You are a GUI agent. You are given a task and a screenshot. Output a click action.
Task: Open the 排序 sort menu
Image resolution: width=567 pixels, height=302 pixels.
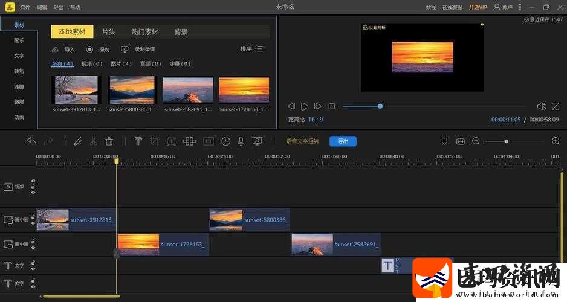click(251, 48)
